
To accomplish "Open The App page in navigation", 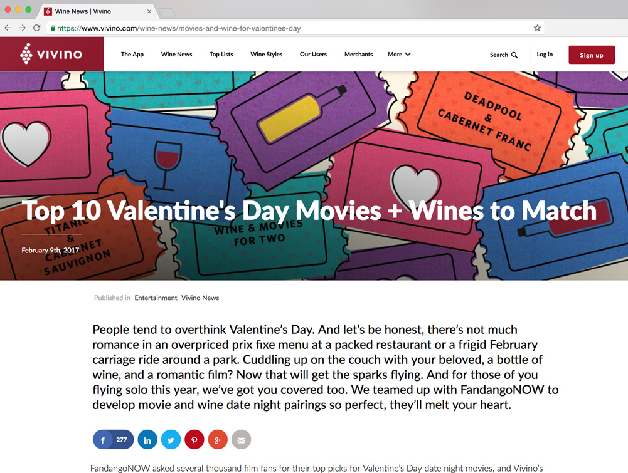I will pyautogui.click(x=132, y=54).
